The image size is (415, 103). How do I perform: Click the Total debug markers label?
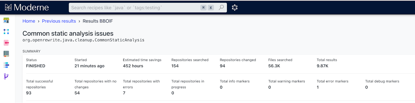click(382, 81)
